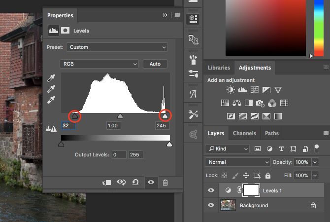Add a Color Balance adjustment
The width and height of the screenshot is (330, 222).
[x=236, y=103]
